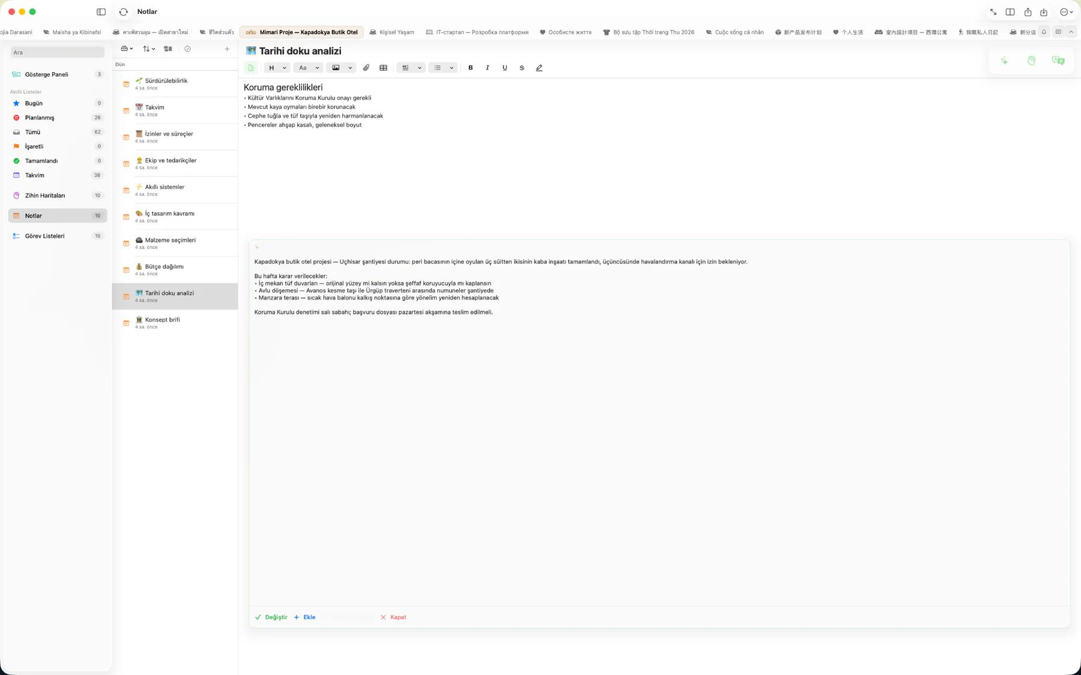
Task: Toggle underline formatting
Action: 504,68
